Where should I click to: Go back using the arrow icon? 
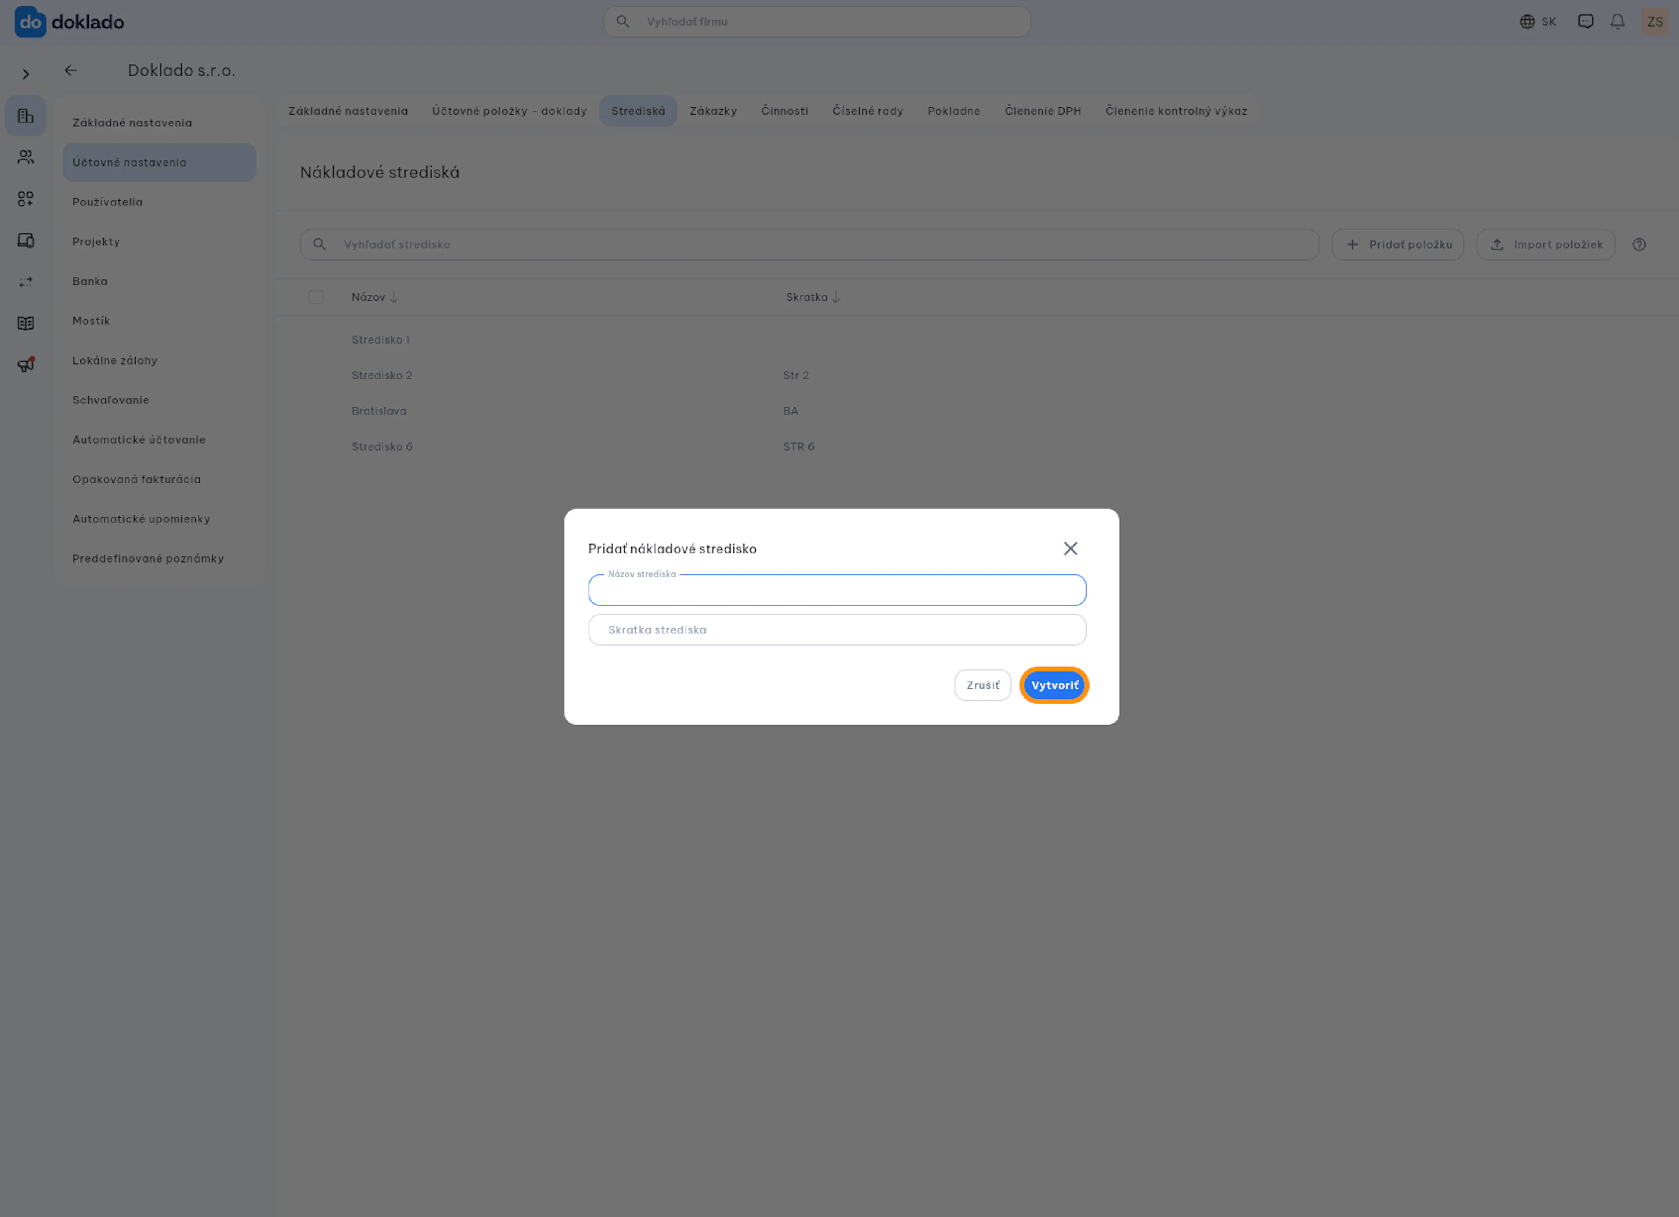tap(70, 70)
